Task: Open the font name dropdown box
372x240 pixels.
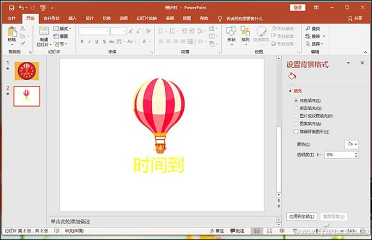Action: click(x=94, y=31)
